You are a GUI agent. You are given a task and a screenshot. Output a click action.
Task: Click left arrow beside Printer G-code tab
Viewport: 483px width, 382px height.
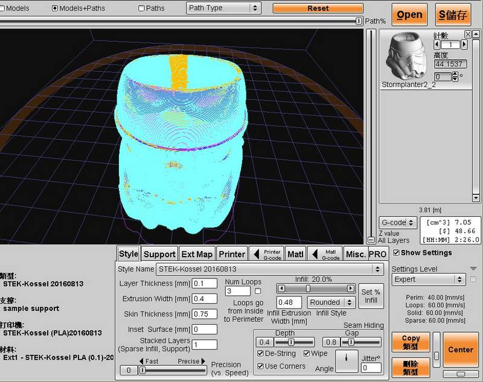(x=256, y=254)
